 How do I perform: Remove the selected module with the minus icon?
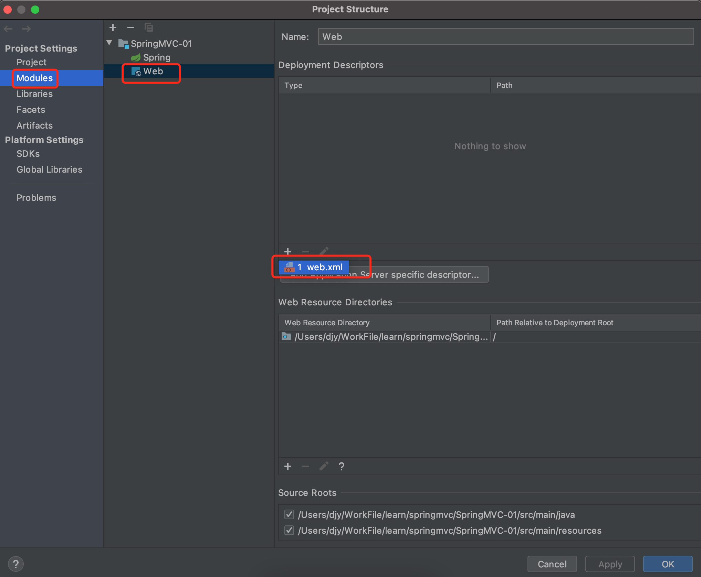point(131,28)
